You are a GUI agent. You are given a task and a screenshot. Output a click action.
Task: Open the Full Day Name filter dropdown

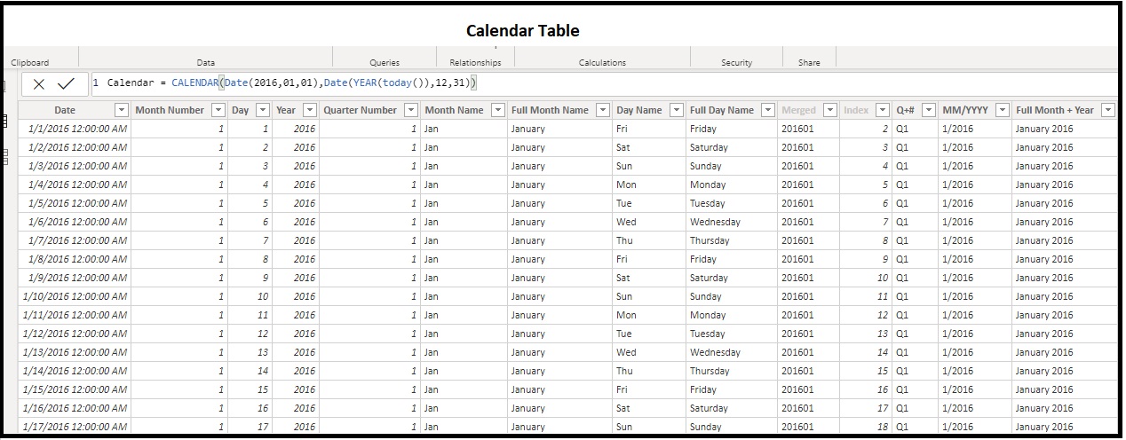[768, 110]
